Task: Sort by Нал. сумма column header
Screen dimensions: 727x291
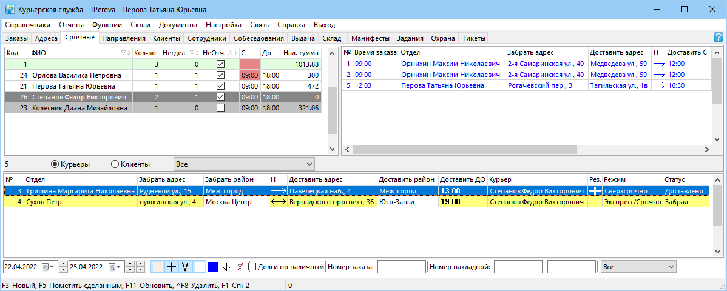Action: click(301, 53)
